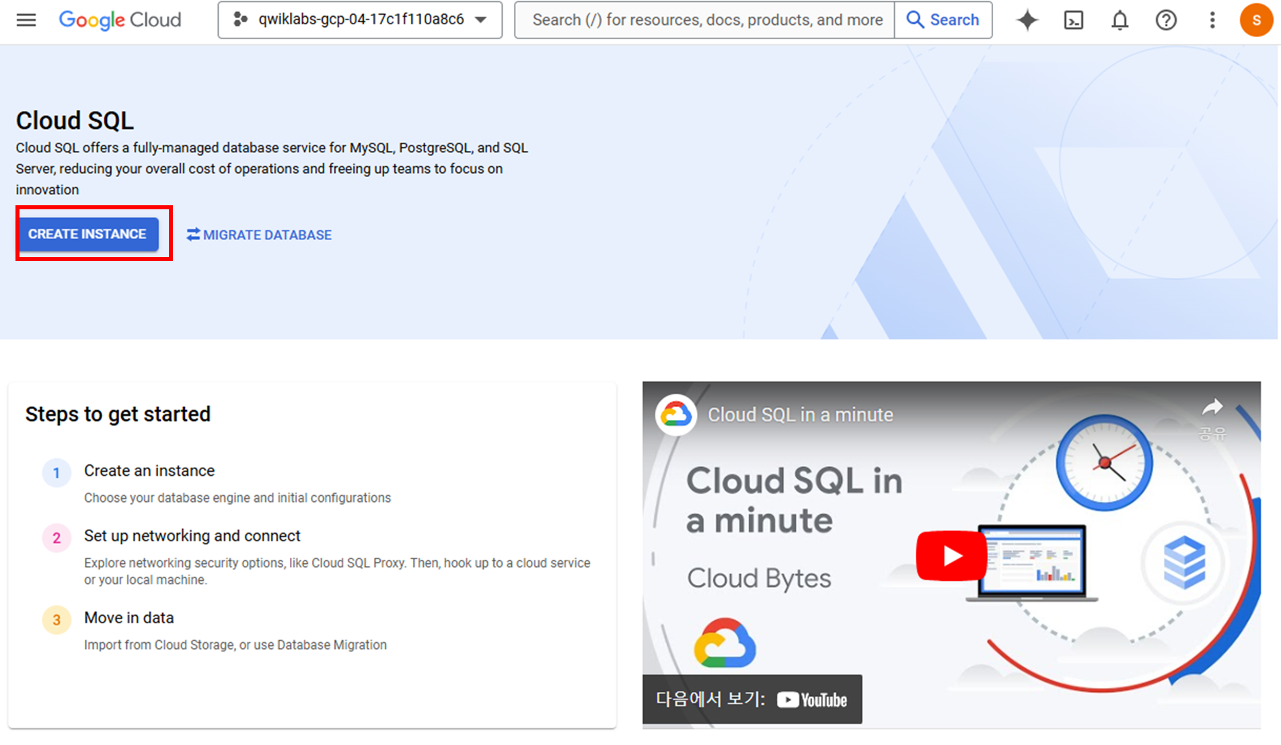The image size is (1281, 745).
Task: Click the 'Cloud SQL' page heading
Action: (x=75, y=120)
